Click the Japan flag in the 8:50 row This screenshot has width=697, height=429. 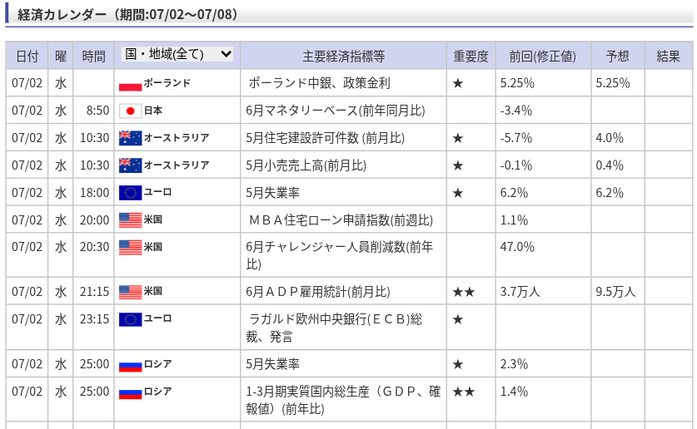pyautogui.click(x=130, y=111)
